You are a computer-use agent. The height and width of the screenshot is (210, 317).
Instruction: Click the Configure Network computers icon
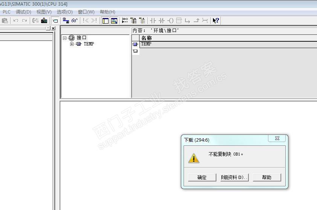click(x=66, y=21)
